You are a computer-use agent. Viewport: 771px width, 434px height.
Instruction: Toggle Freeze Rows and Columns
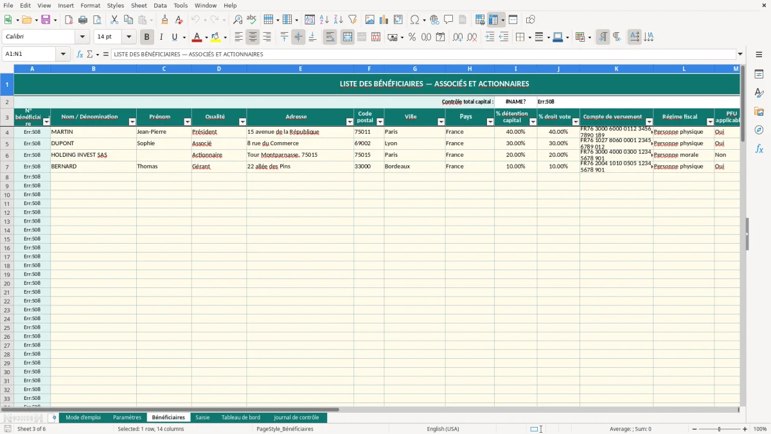[493, 20]
